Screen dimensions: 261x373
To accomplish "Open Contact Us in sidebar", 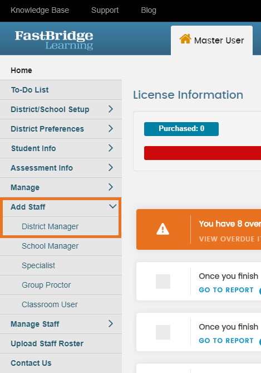I will click(61, 363).
